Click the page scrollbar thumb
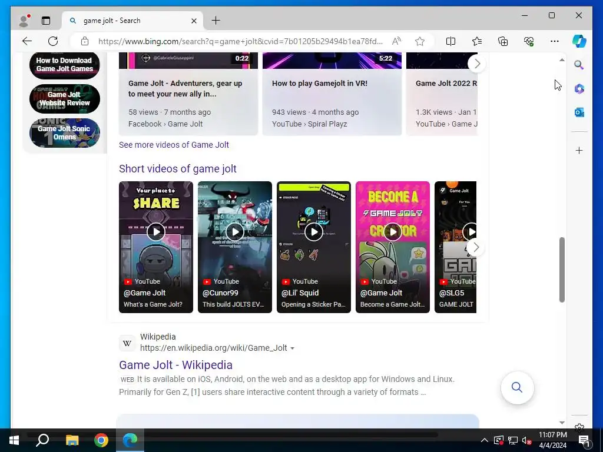 (562, 270)
